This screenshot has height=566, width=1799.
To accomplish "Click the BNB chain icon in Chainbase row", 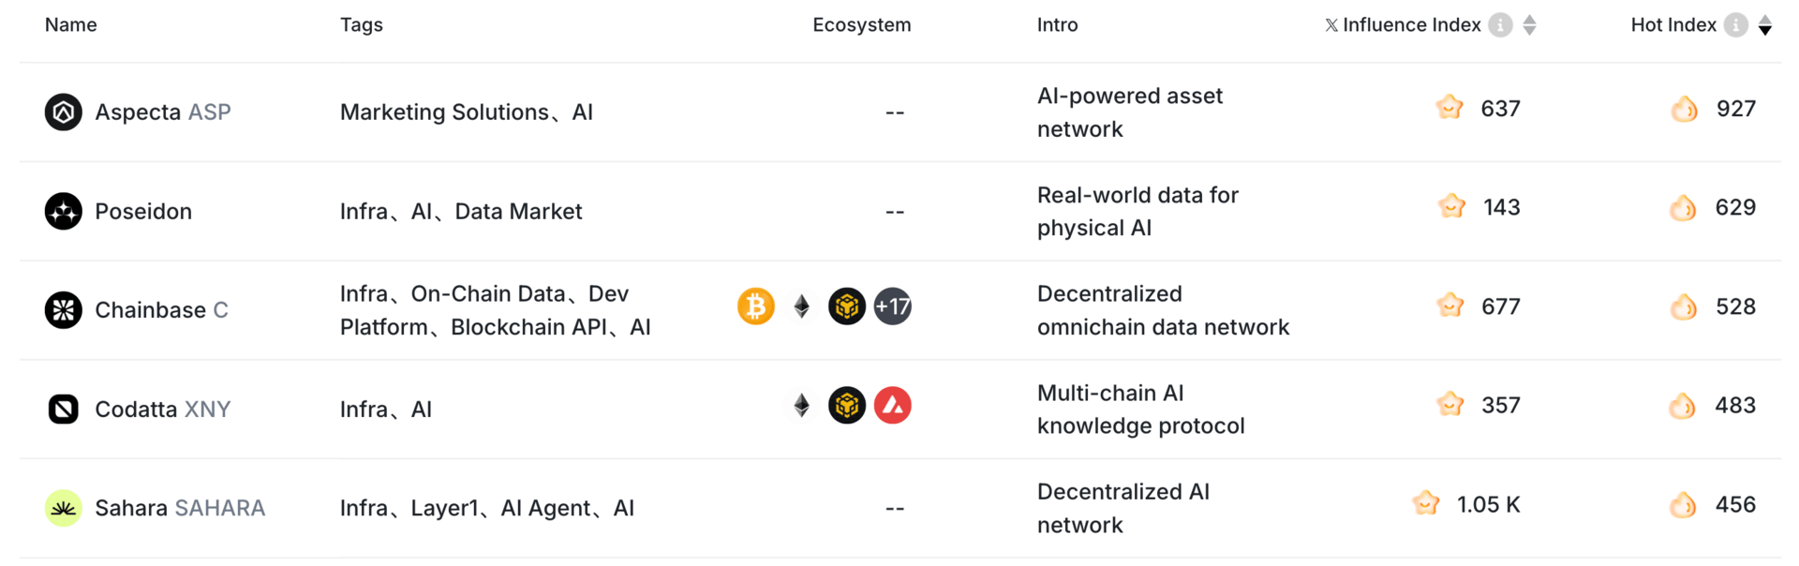I will [847, 306].
